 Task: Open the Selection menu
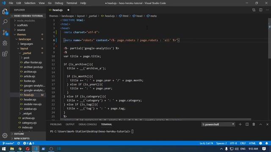click(x=30, y=3)
